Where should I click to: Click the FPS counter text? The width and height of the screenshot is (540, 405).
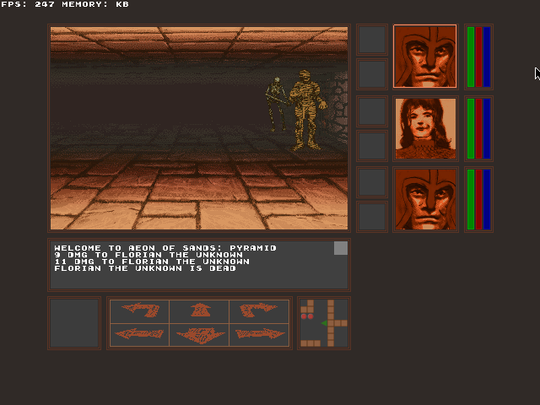point(28,4)
